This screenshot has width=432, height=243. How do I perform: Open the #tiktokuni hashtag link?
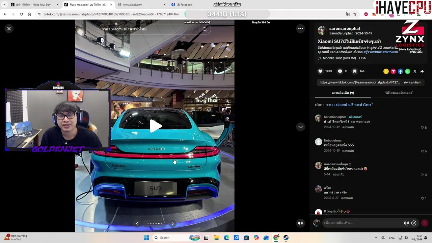click(x=391, y=52)
